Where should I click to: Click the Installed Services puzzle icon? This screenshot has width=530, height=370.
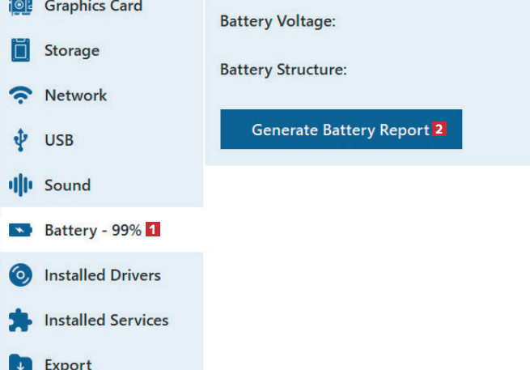[x=20, y=321]
